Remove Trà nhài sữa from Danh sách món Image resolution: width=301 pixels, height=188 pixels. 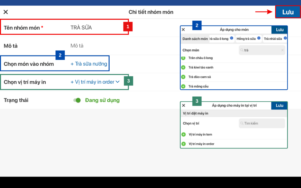coord(285,38)
